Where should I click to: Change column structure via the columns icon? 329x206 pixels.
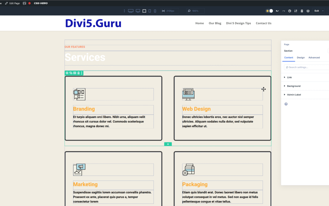pos(75,73)
